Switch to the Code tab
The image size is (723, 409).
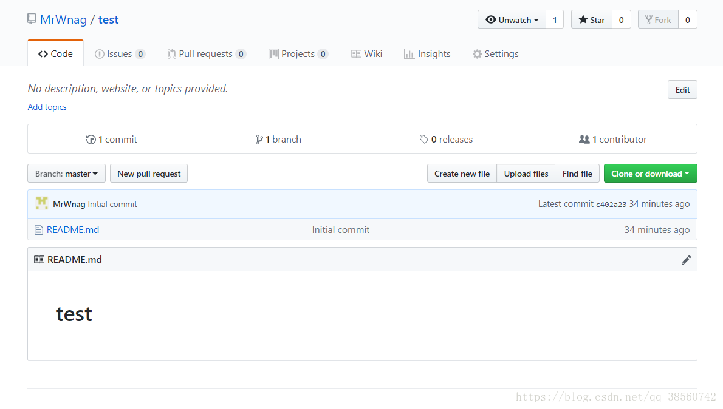tap(56, 54)
